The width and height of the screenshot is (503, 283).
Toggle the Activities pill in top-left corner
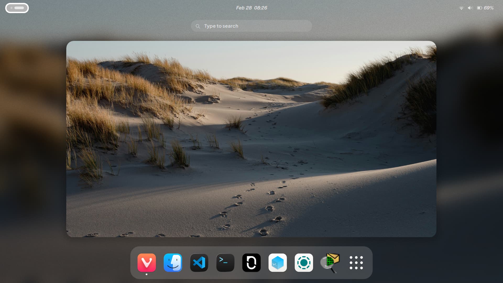(x=17, y=8)
